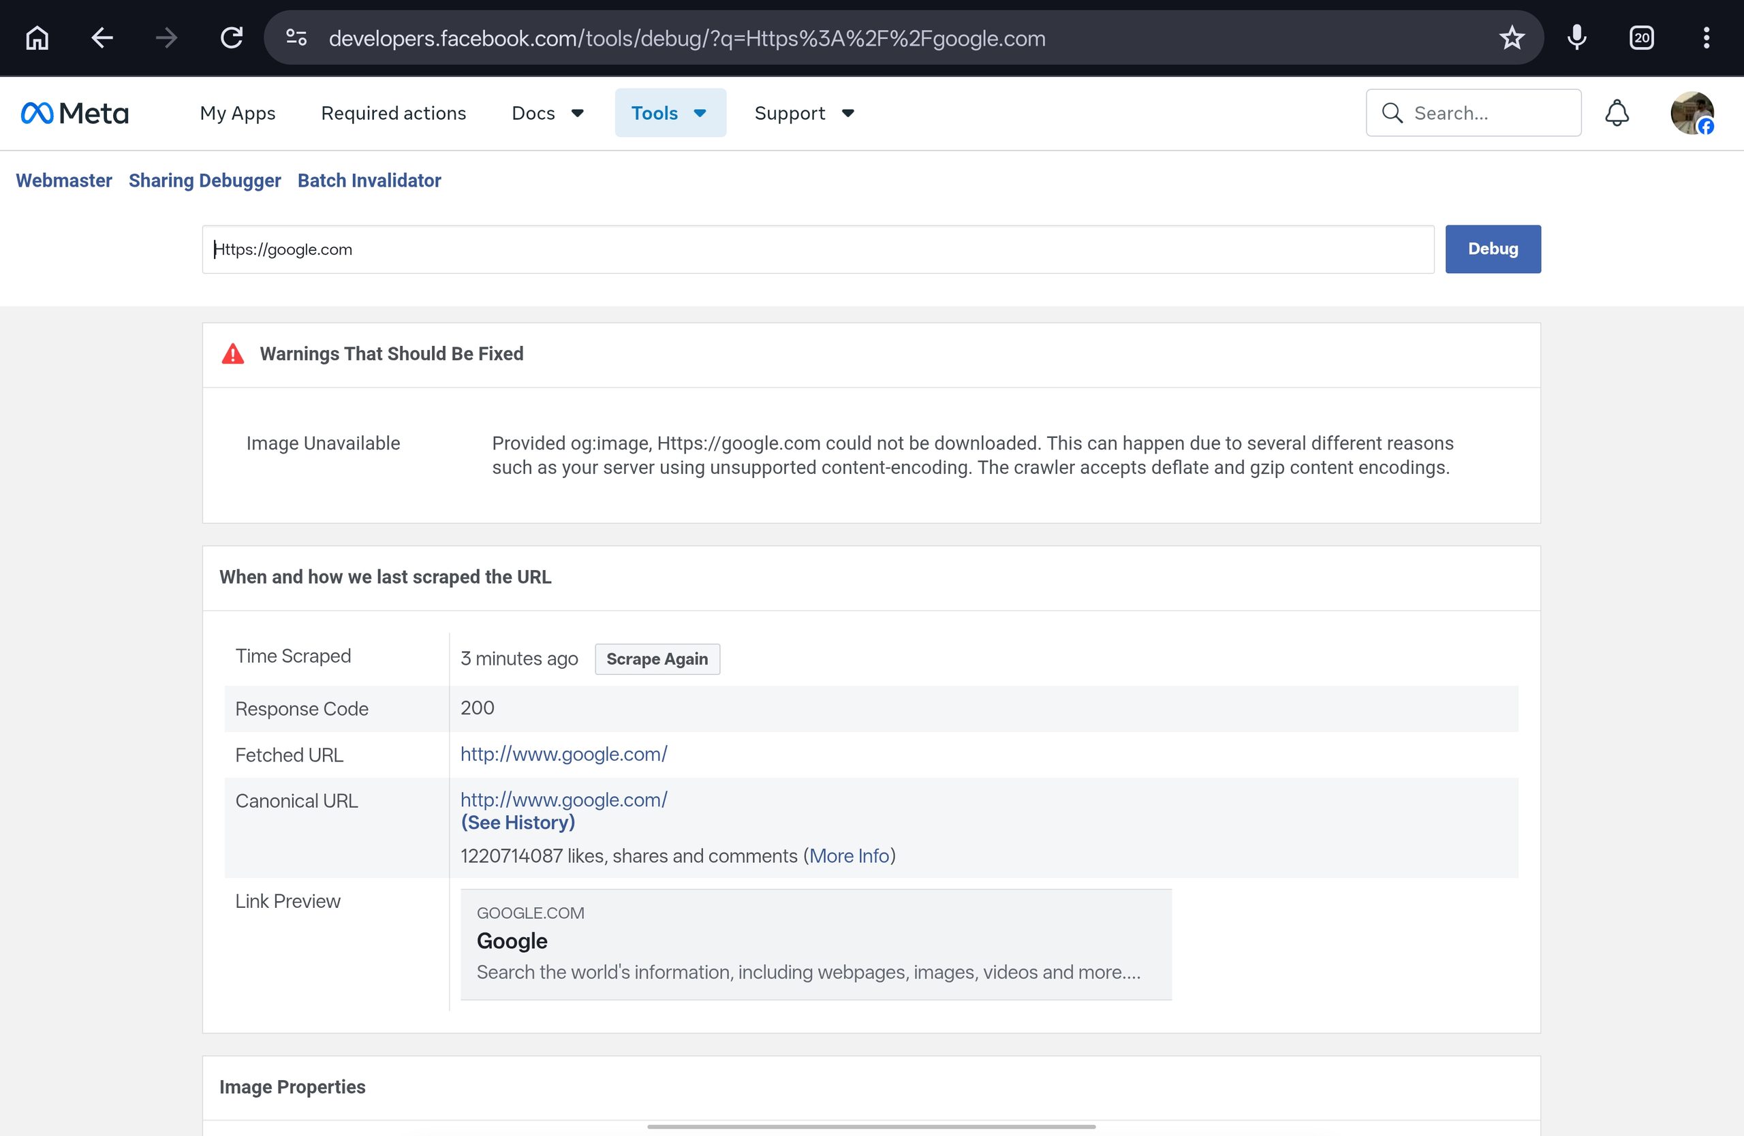Click the 'Image Unavailable' warning label
This screenshot has width=1744, height=1136.
pos(323,443)
